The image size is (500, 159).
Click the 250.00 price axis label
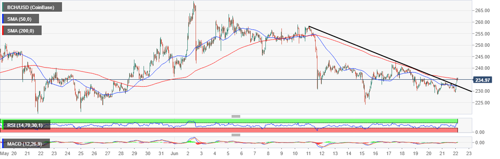[483, 45]
